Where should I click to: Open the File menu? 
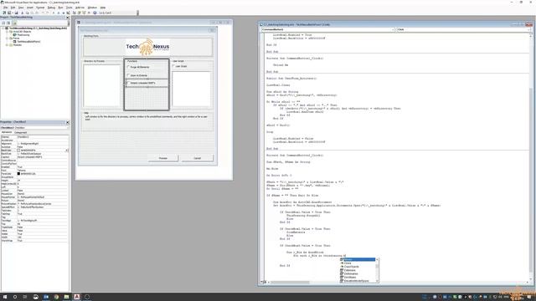[6, 8]
